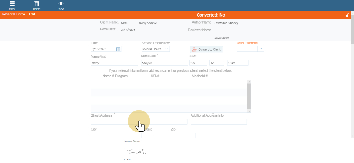
Task: Select the NameLast field containing Sample
Action: [164, 63]
